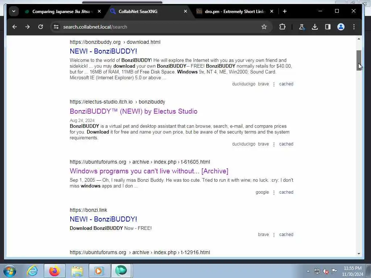Close the dro.pm tab
Viewport: 371px width, 278px height.
pyautogui.click(x=272, y=11)
